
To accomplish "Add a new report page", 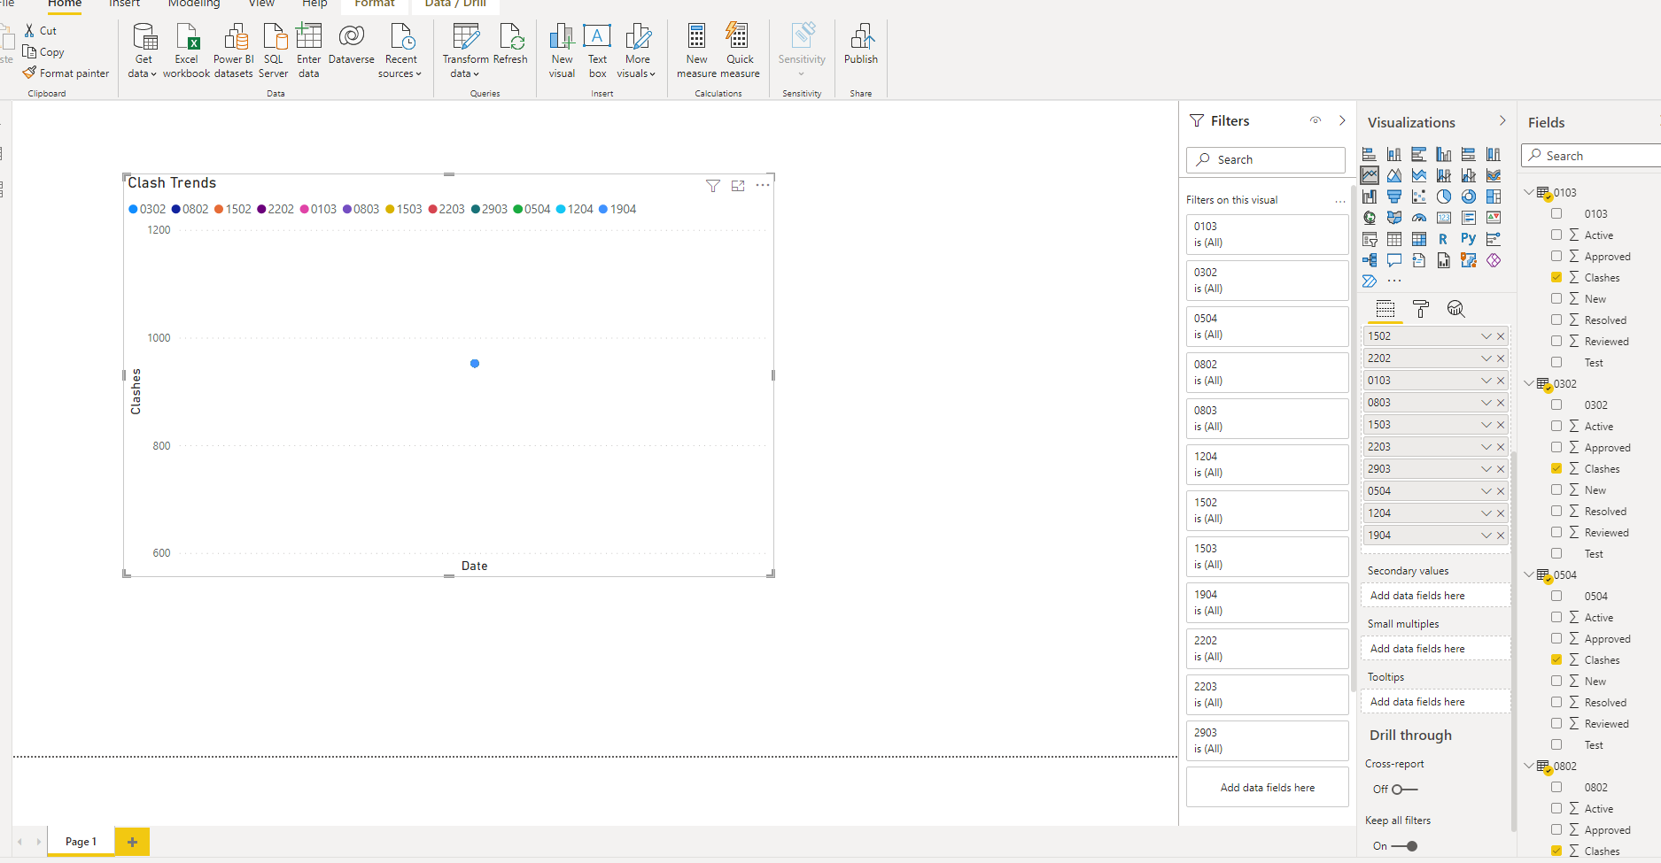I will tap(132, 842).
